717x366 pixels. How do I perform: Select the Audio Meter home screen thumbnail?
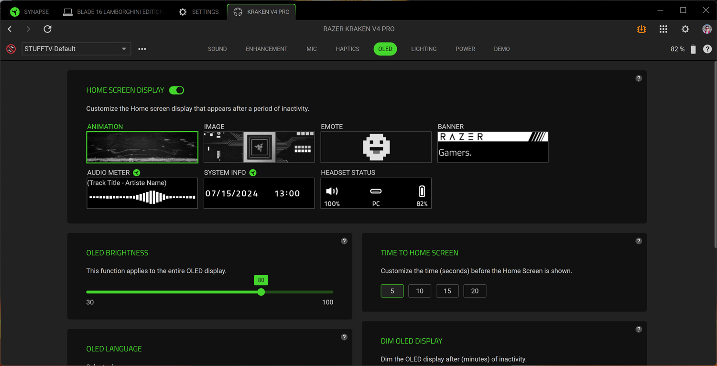(142, 194)
